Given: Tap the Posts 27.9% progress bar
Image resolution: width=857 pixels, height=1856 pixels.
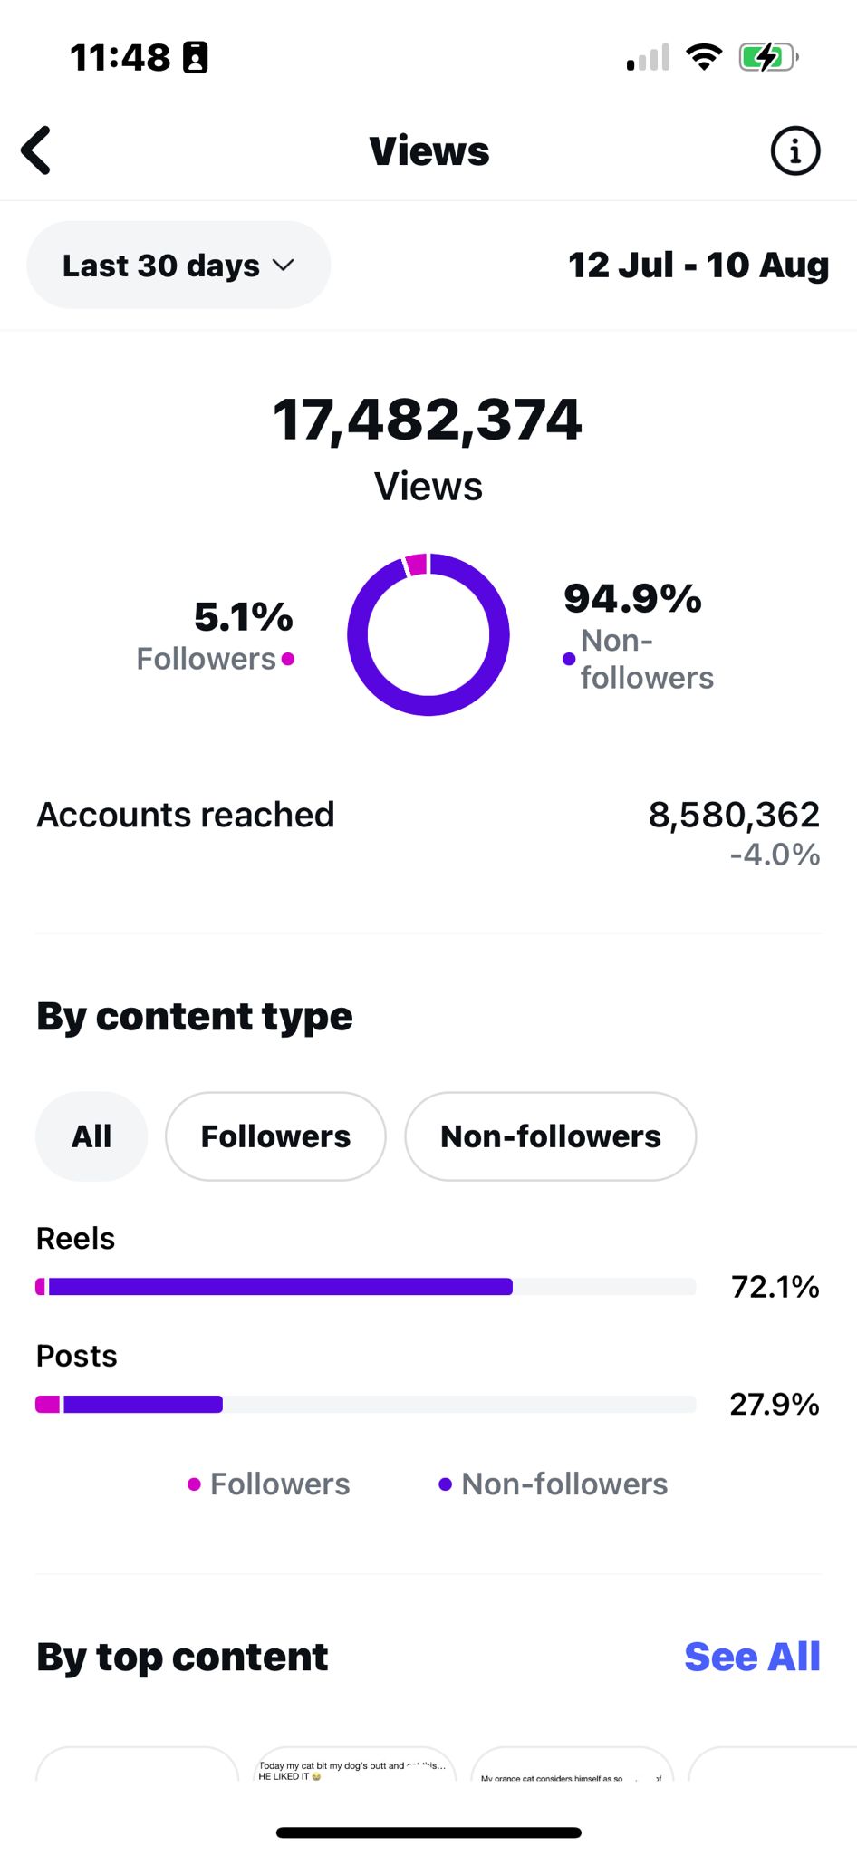Looking at the screenshot, I should [x=365, y=1404].
